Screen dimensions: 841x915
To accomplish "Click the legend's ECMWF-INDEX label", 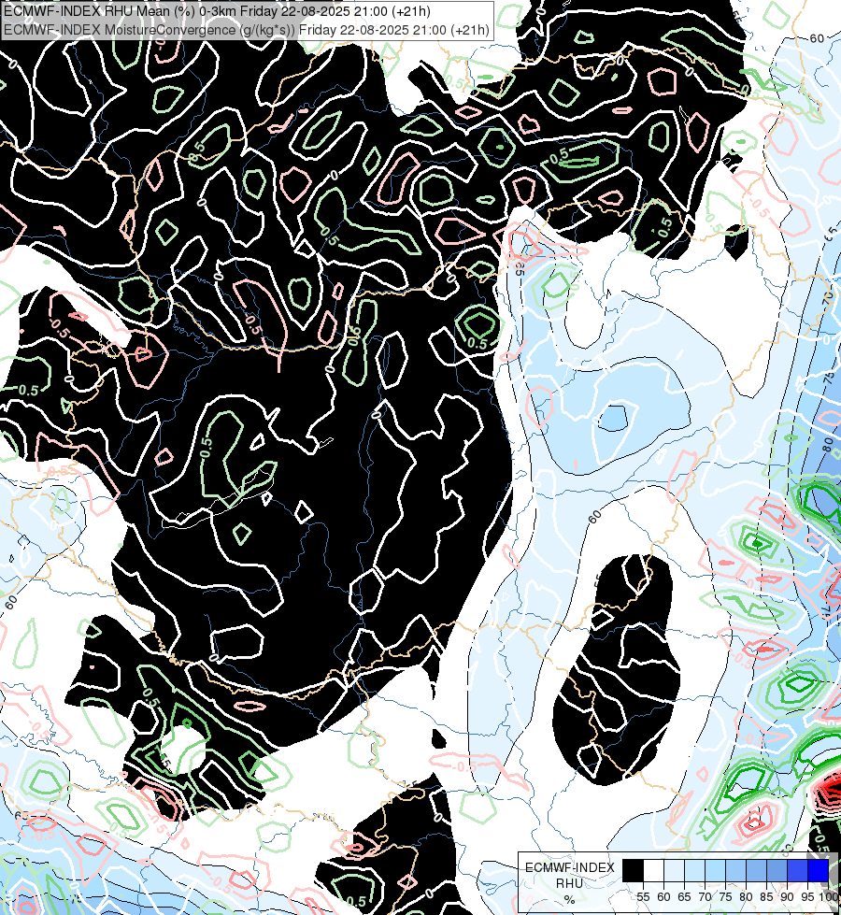I will tap(570, 867).
